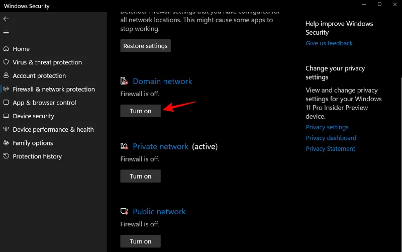Click the back arrow icon
The image size is (402, 252).
click(x=6, y=19)
